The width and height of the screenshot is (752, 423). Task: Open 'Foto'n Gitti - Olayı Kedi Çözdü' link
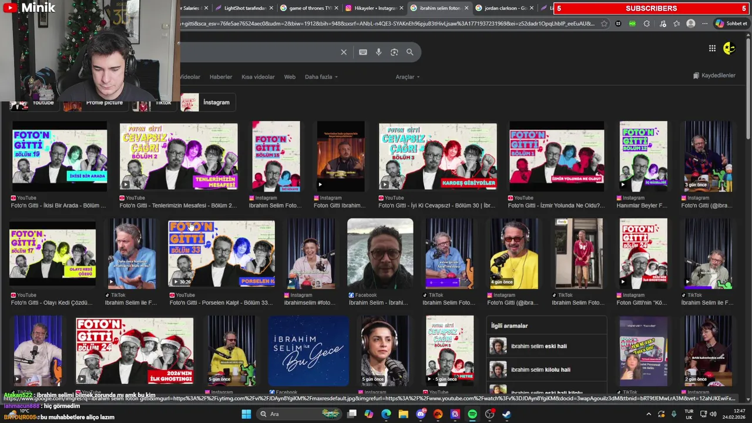52,303
